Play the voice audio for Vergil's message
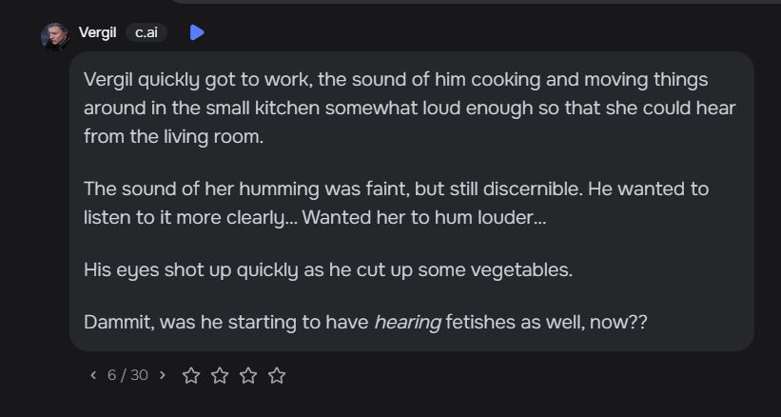Image resolution: width=781 pixels, height=417 pixels. [196, 33]
